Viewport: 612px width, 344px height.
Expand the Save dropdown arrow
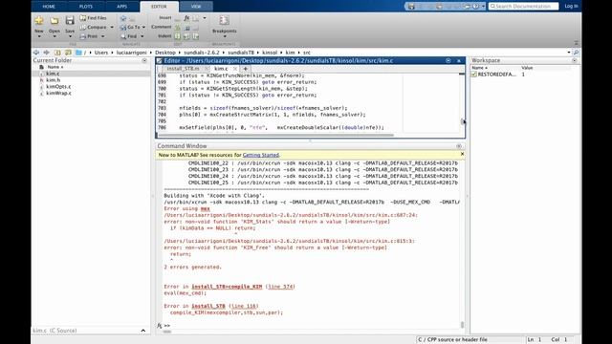pos(70,36)
